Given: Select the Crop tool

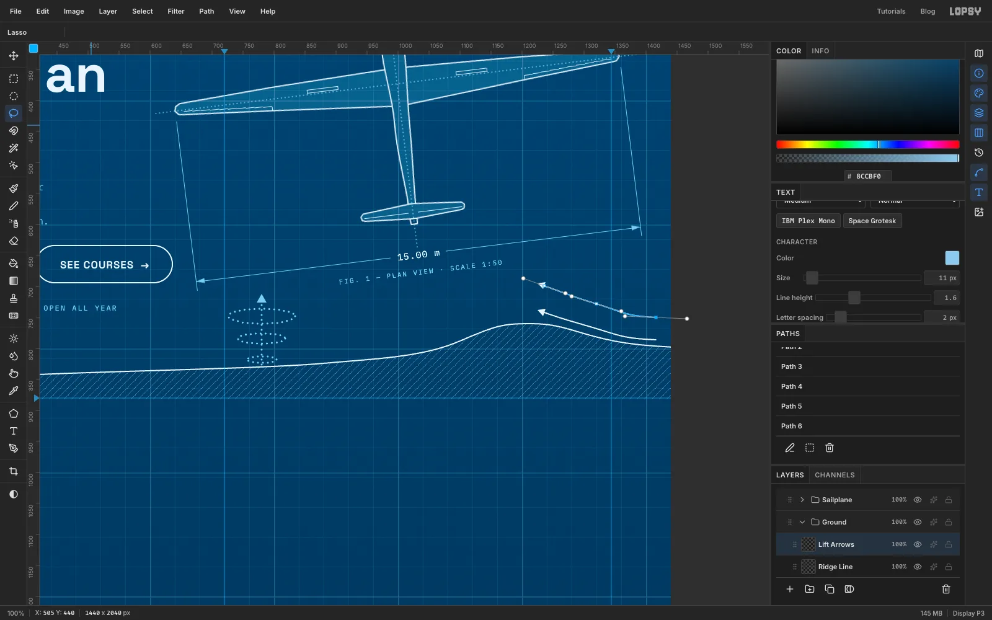Looking at the screenshot, I should pos(14,471).
